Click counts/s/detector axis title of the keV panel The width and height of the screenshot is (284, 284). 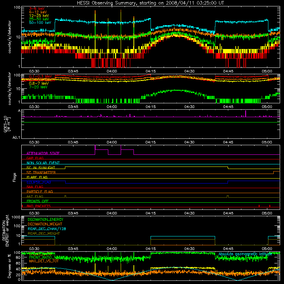pos(10,37)
